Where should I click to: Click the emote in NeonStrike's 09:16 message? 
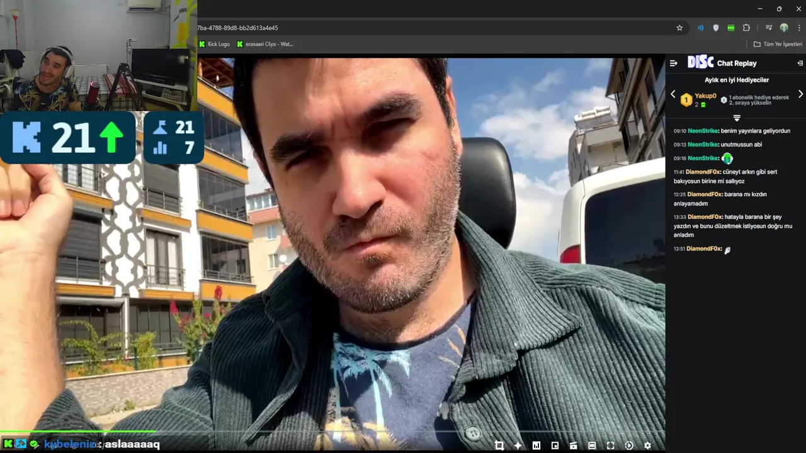[x=727, y=159]
